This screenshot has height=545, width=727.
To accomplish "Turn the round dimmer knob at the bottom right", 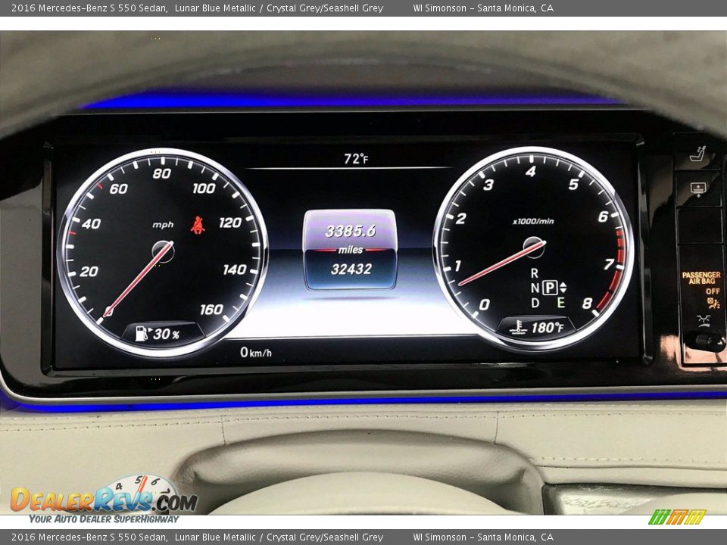I will point(704,341).
